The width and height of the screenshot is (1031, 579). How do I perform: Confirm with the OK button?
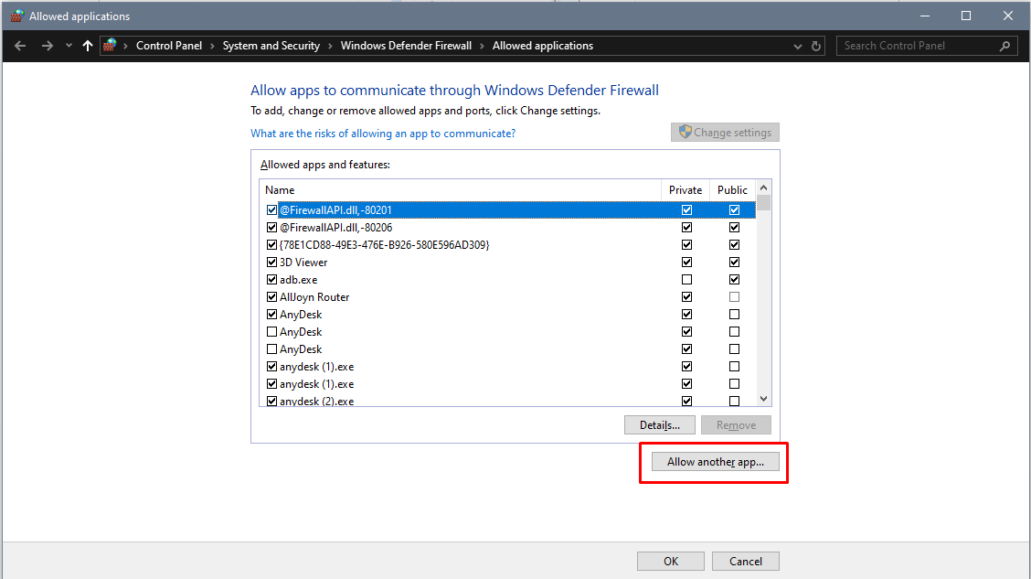click(671, 562)
